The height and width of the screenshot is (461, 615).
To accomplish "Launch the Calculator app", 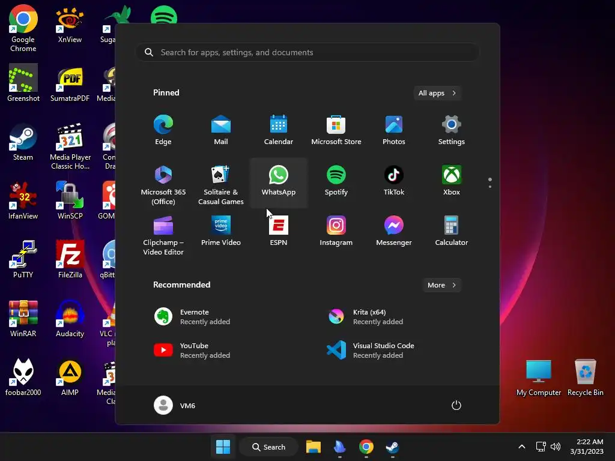I will (x=452, y=231).
